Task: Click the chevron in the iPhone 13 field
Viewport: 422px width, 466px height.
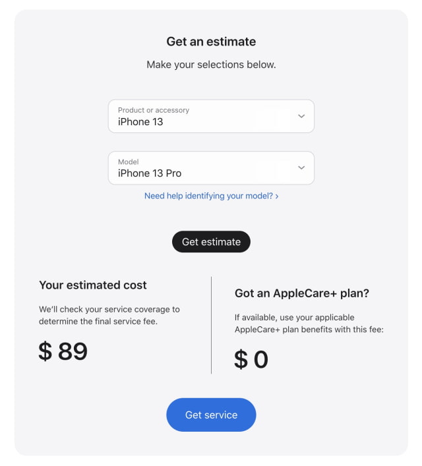Action: [301, 116]
